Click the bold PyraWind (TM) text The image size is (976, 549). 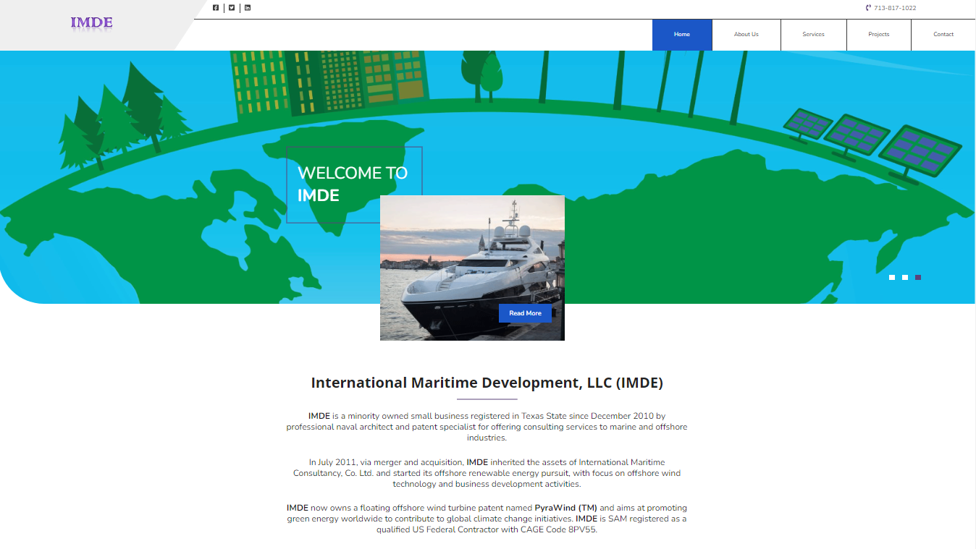(565, 508)
